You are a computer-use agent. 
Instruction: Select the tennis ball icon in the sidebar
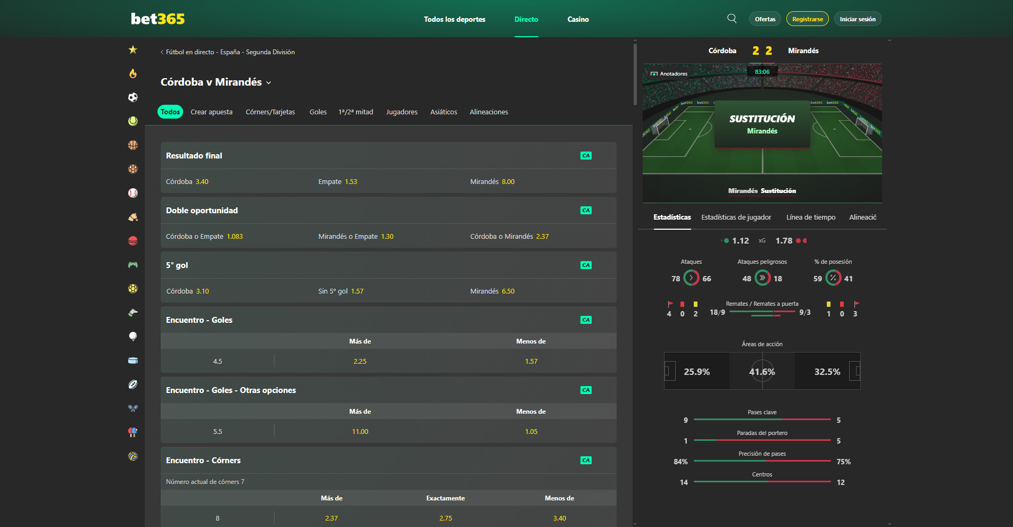point(133,121)
